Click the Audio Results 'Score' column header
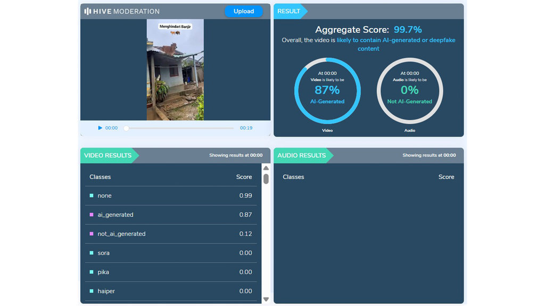The width and height of the screenshot is (545, 306). pyautogui.click(x=447, y=177)
